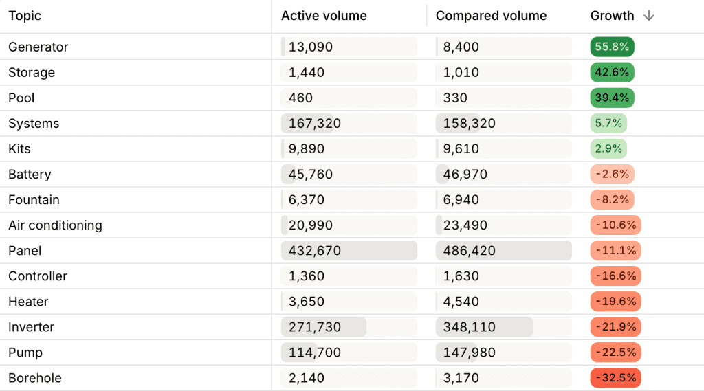Click the Panel active volume bar 432,670

tap(349, 251)
